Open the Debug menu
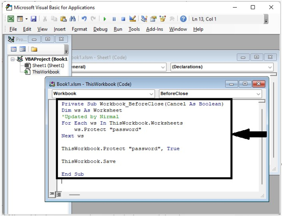 (x=100, y=29)
